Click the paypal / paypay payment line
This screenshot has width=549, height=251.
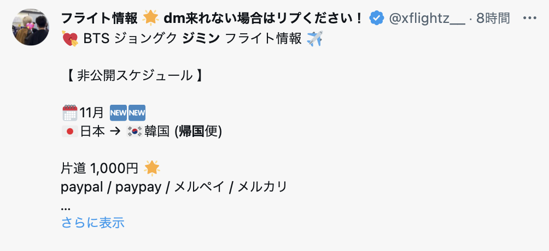(x=174, y=187)
